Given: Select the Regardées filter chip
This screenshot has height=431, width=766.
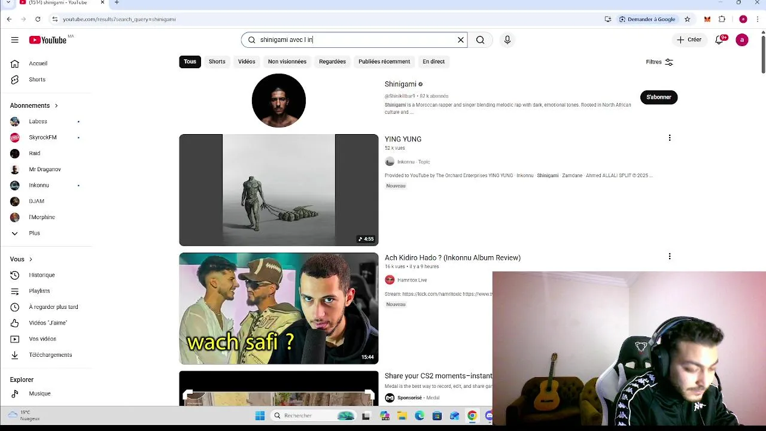Looking at the screenshot, I should point(332,62).
